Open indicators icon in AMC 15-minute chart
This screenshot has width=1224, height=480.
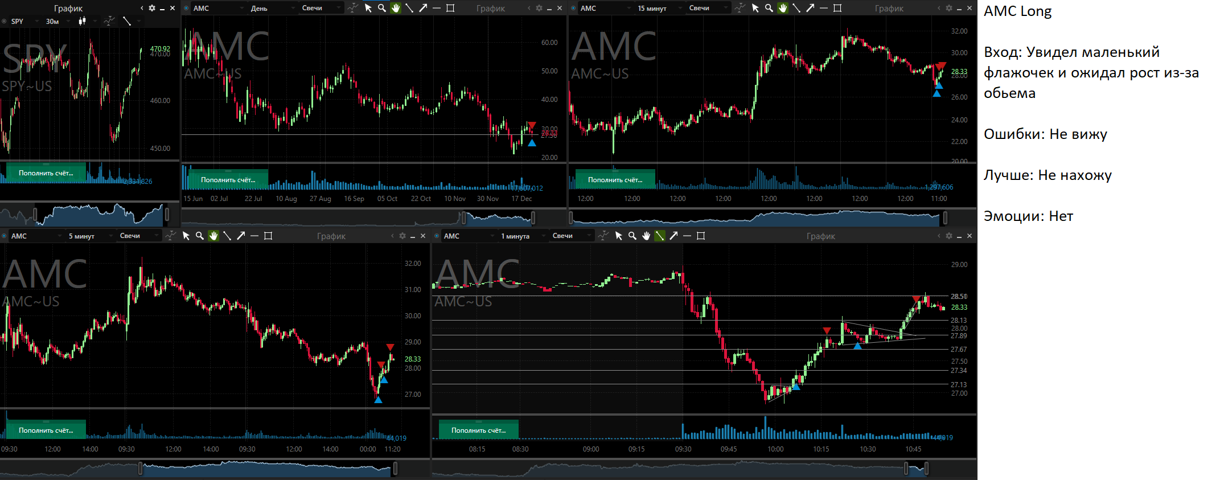(x=740, y=8)
